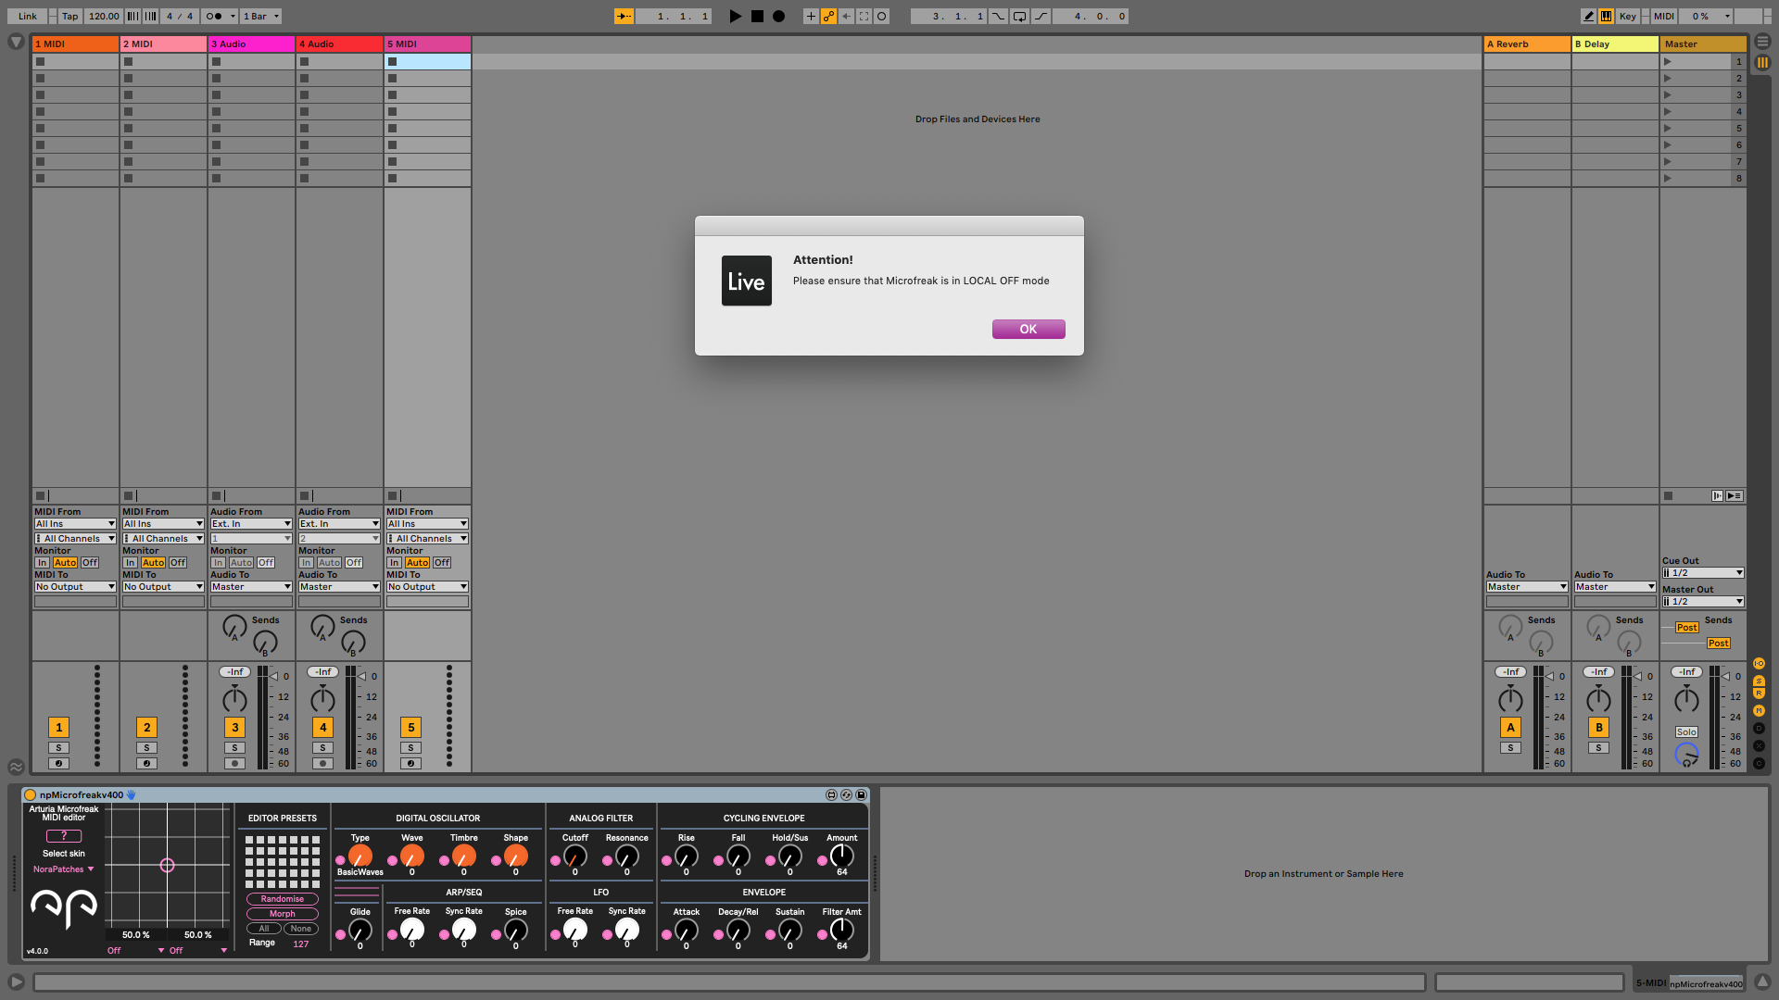
Task: Select the A Reverb return track header
Action: [1526, 44]
